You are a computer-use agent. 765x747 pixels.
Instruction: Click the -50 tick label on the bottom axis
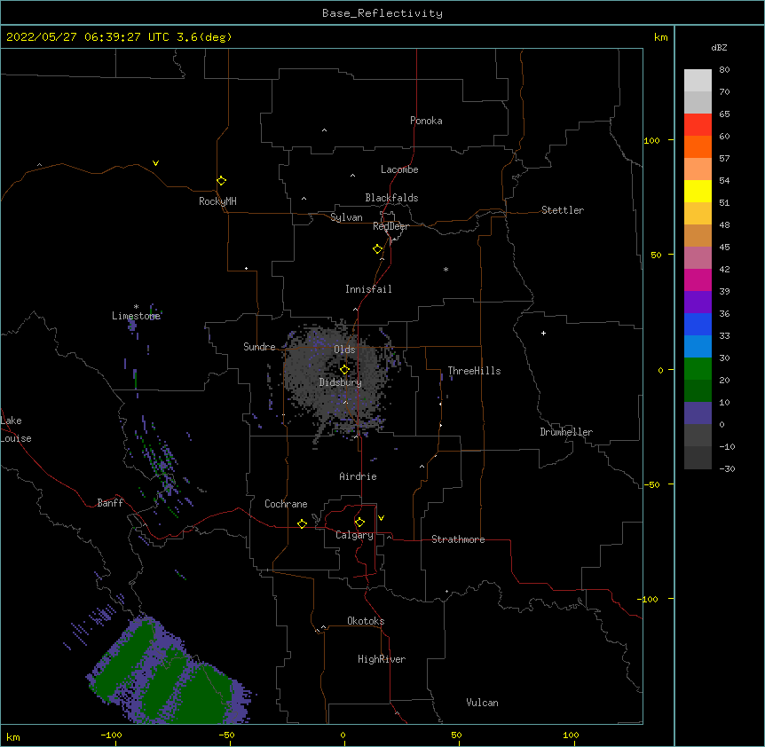coord(226,735)
